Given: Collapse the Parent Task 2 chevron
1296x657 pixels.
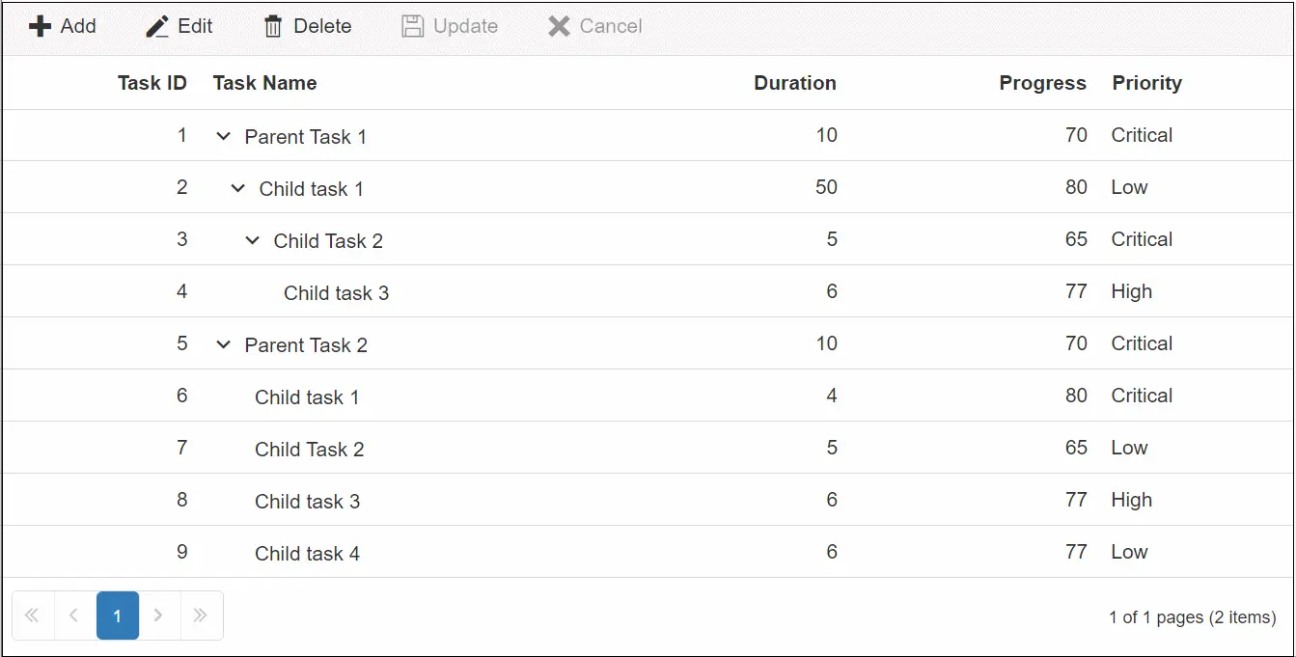Looking at the screenshot, I should (223, 343).
